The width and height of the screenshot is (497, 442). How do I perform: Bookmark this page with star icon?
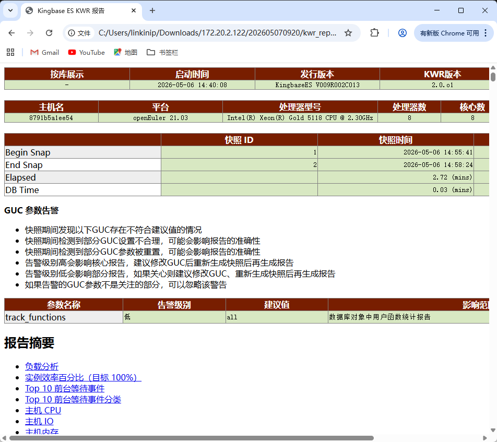tap(348, 33)
